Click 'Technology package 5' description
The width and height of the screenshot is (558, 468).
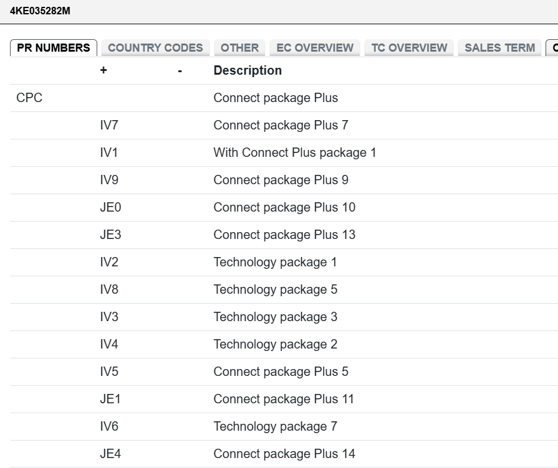(x=276, y=289)
